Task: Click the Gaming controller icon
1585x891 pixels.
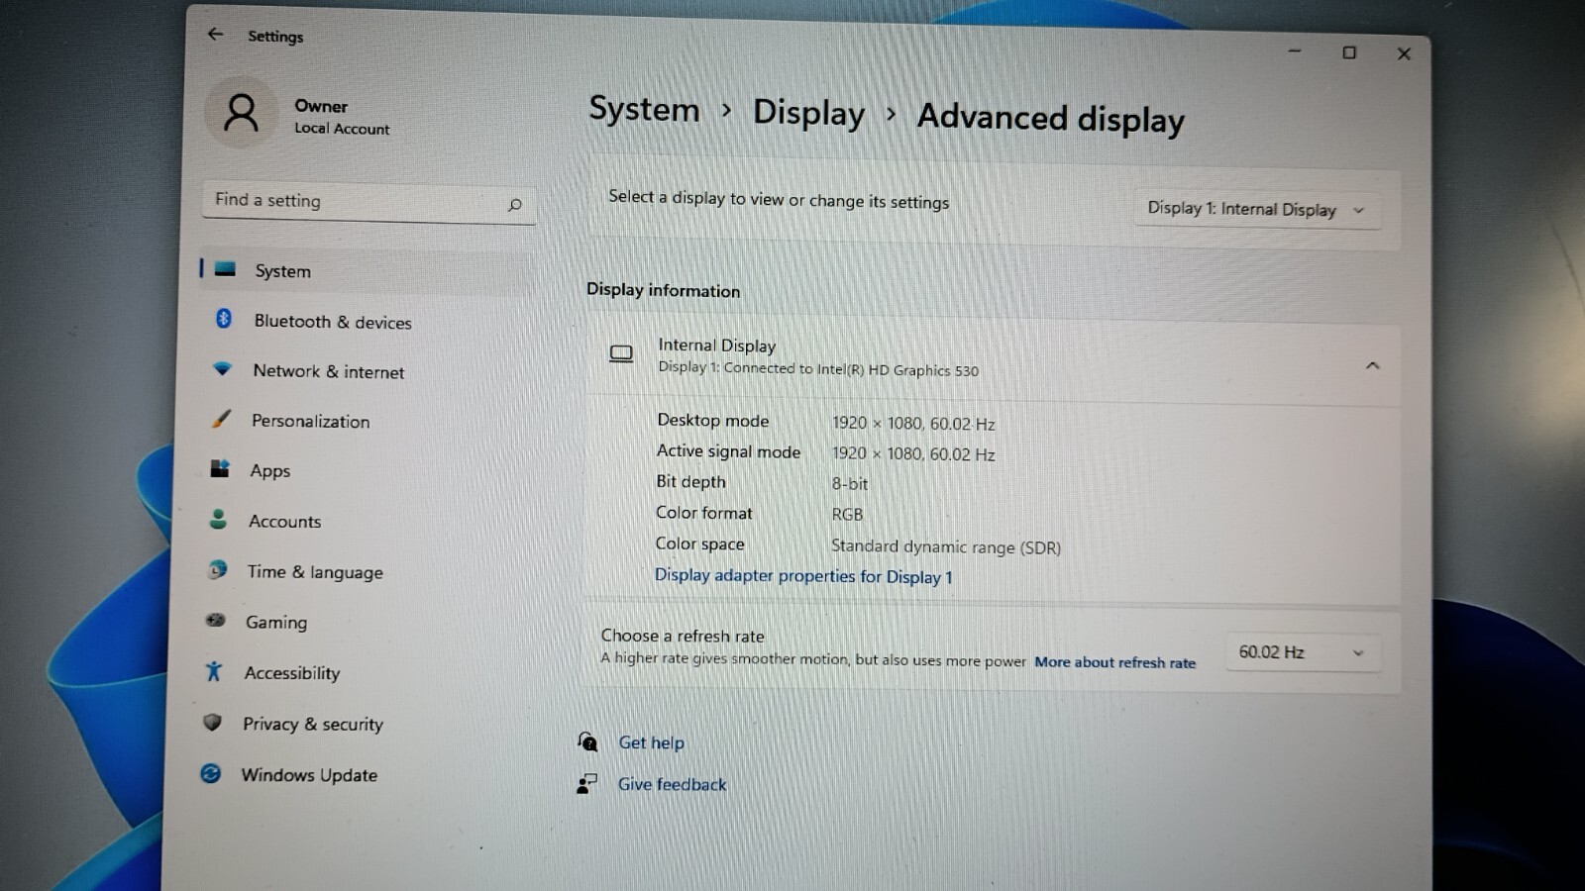Action: tap(215, 620)
